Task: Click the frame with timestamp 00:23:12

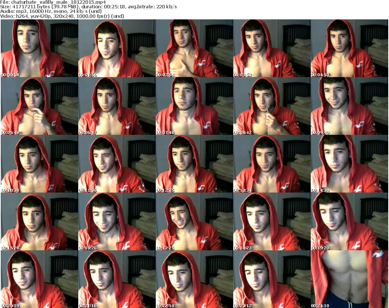Action: [272, 279]
